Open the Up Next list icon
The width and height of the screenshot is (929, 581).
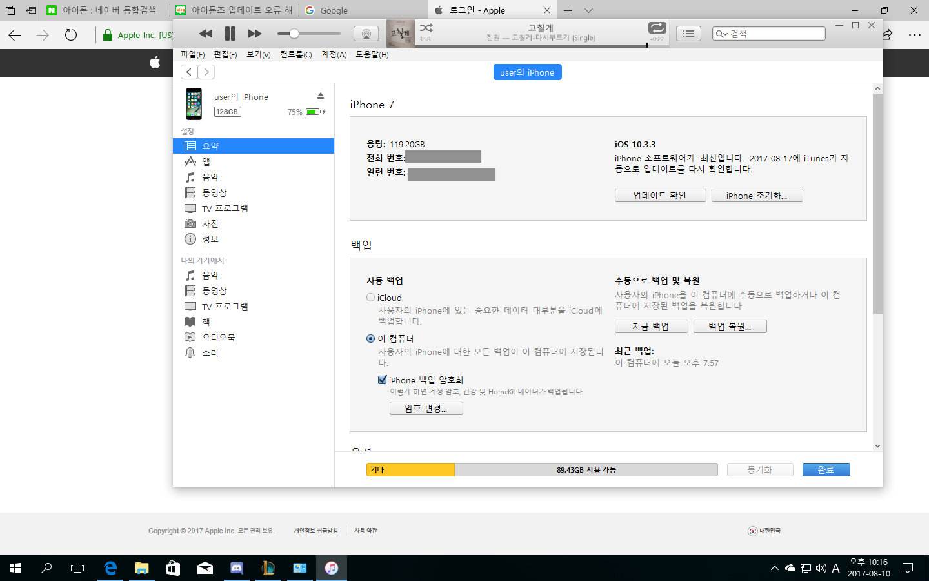(688, 34)
